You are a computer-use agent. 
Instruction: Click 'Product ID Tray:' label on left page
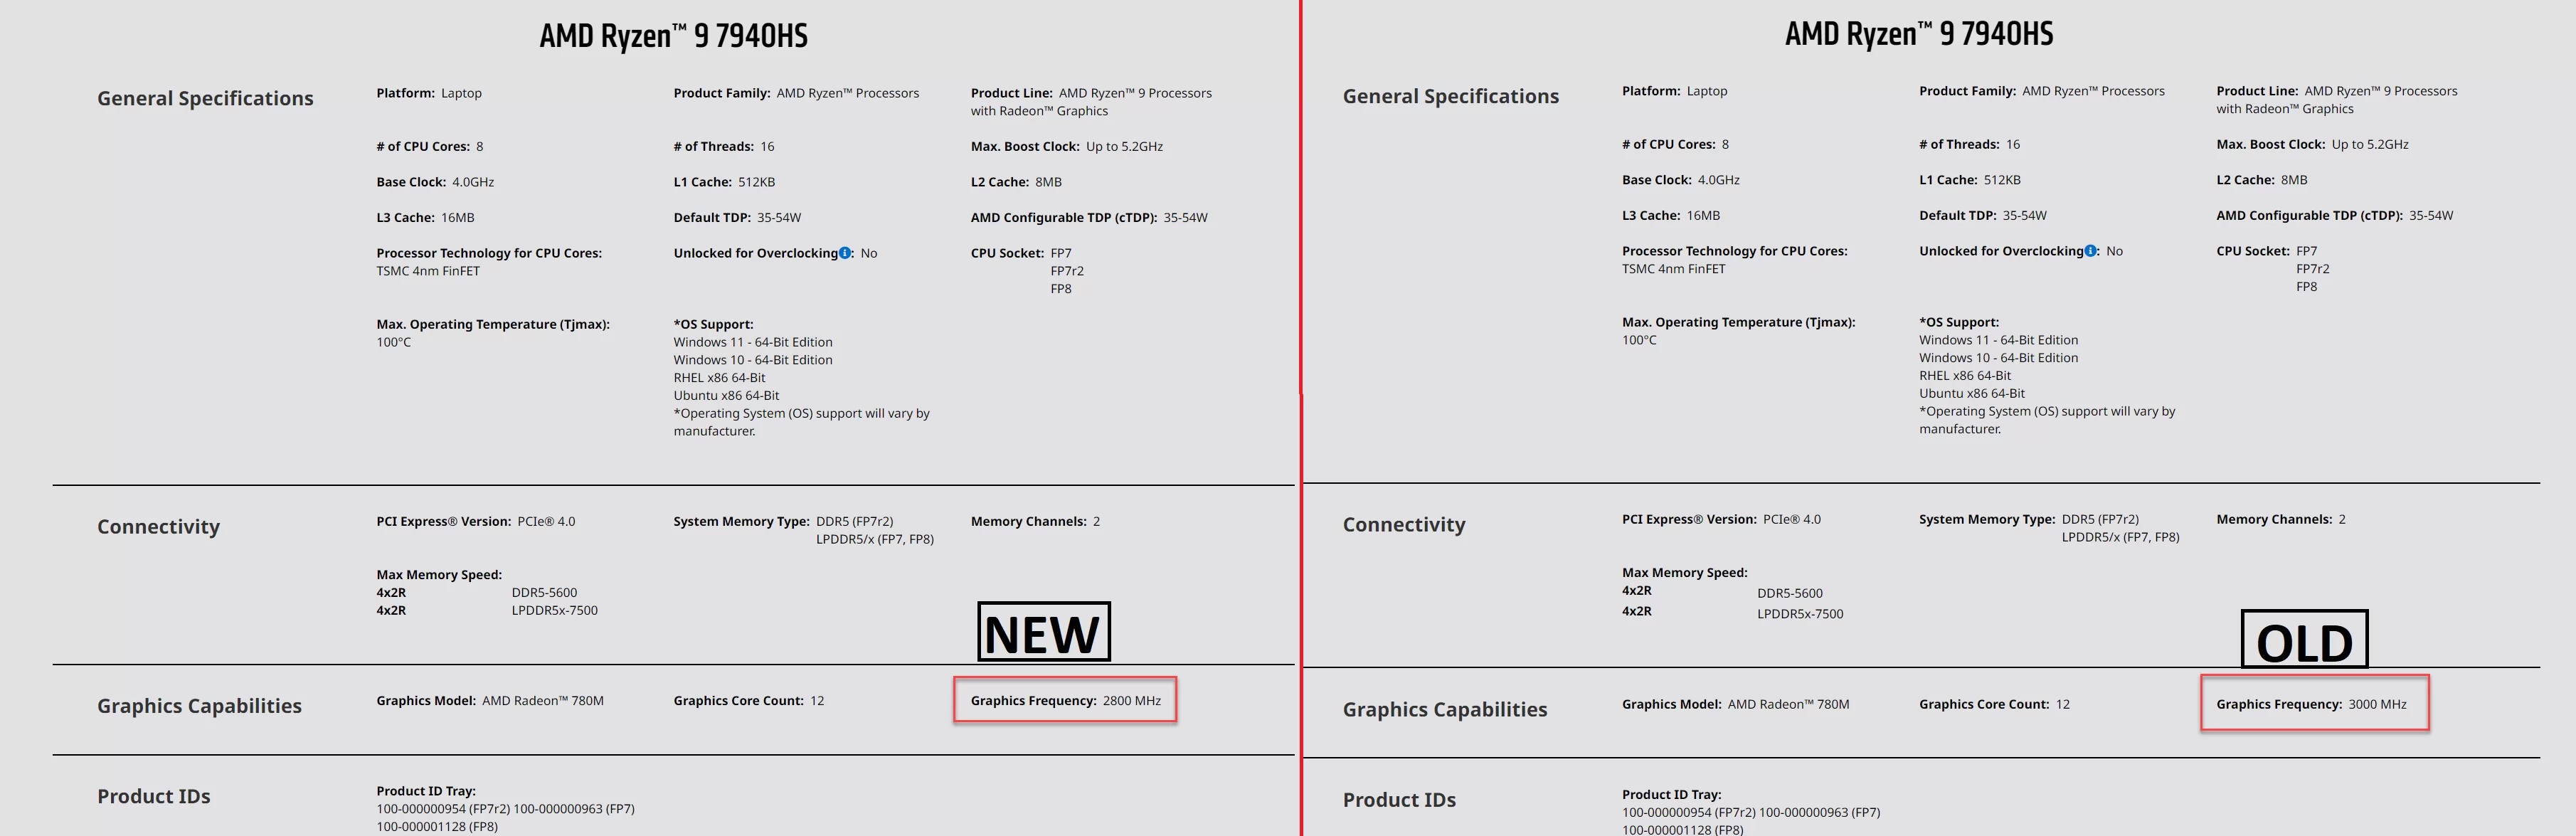click(x=426, y=792)
